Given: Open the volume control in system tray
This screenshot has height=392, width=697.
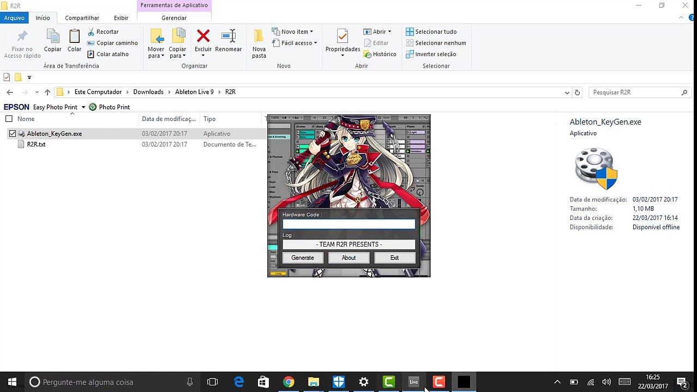Looking at the screenshot, I should [x=606, y=382].
